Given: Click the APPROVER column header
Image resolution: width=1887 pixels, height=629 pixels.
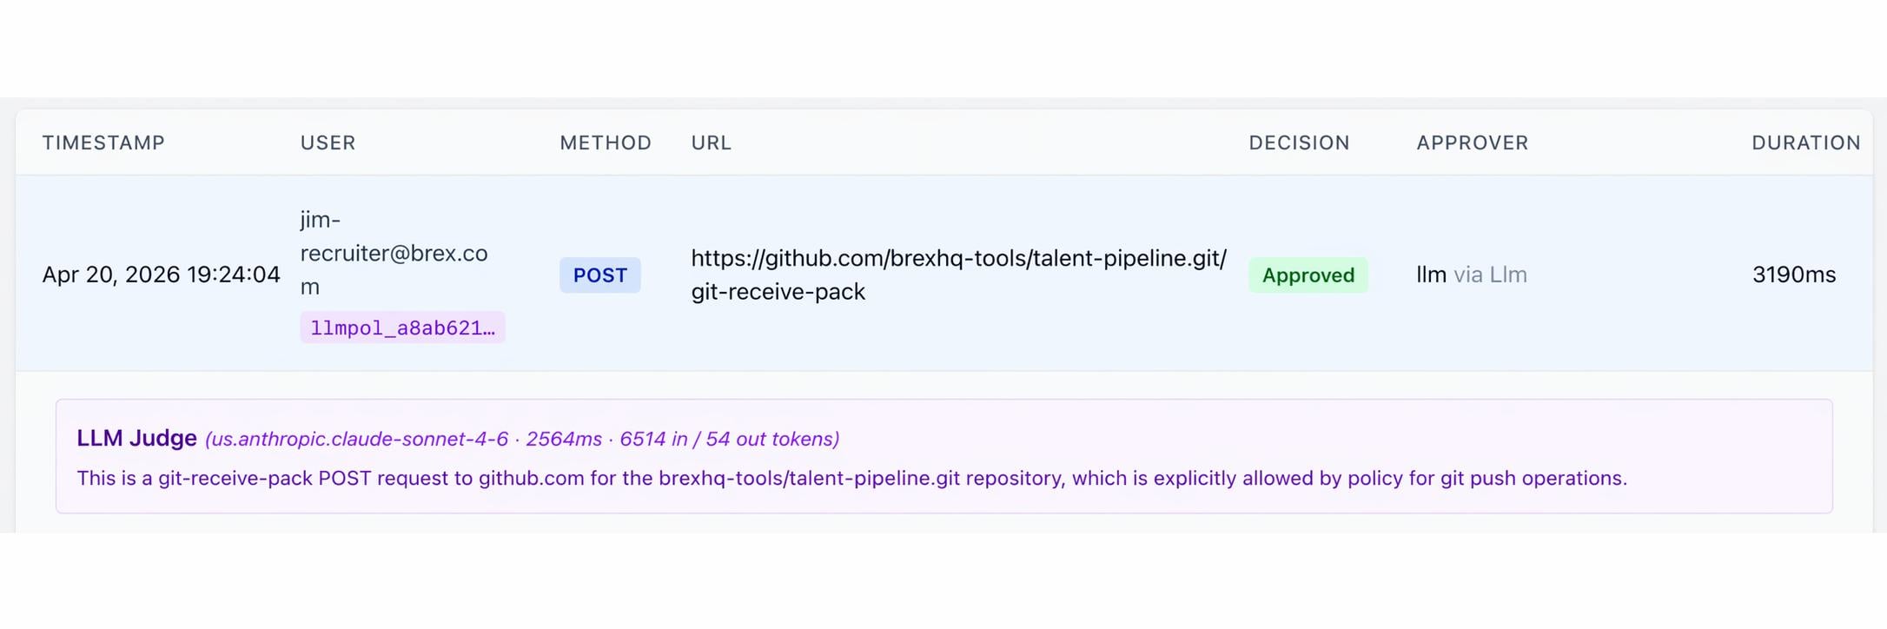Looking at the screenshot, I should [1472, 142].
